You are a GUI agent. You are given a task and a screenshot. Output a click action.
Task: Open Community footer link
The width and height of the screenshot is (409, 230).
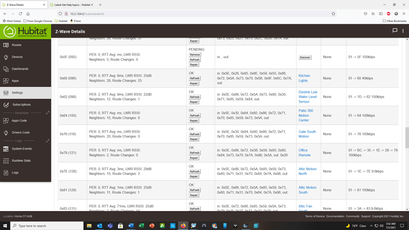(x=353, y=216)
